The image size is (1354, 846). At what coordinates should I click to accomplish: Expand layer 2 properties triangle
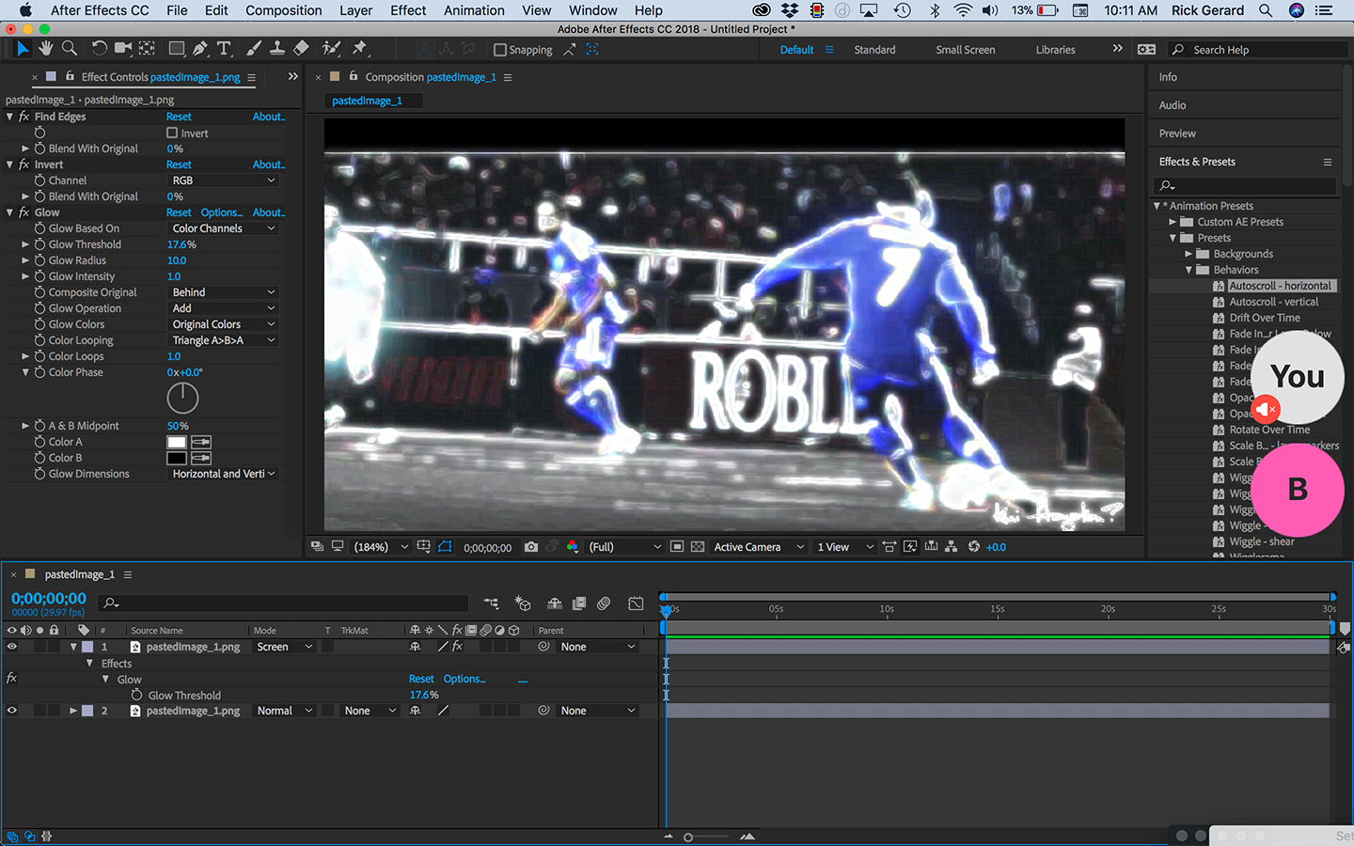(x=73, y=711)
